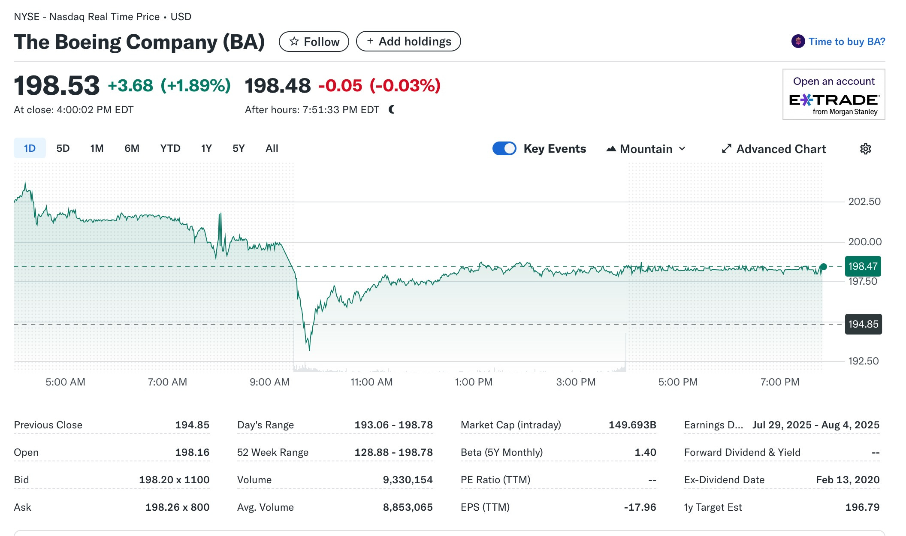Screen dimensions: 906x536
Task: Click the Open value 198.16
Action: click(x=192, y=452)
